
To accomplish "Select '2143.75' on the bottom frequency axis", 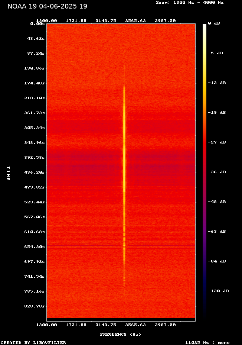I will [106, 325].
